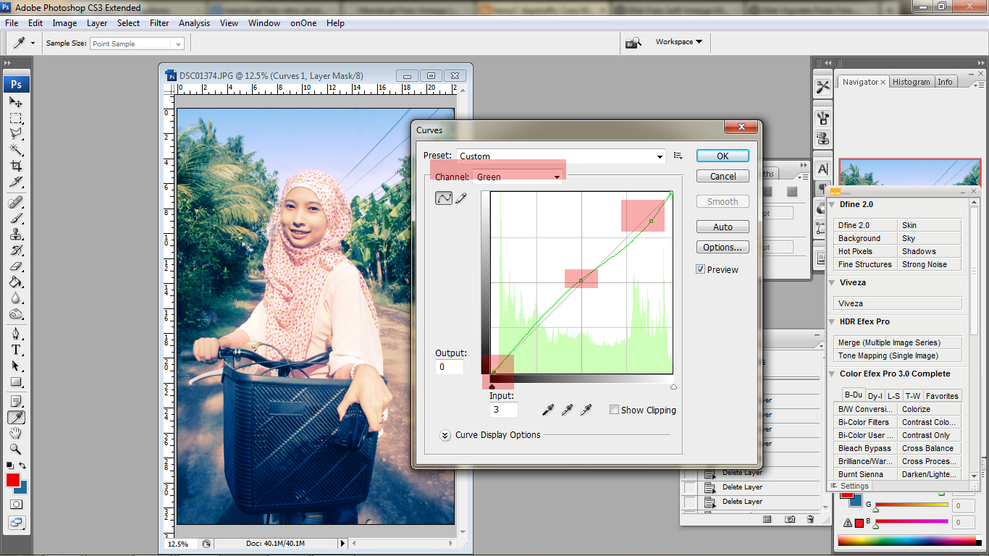This screenshot has height=556, width=989.
Task: Open the Workspace dropdown
Action: click(678, 42)
